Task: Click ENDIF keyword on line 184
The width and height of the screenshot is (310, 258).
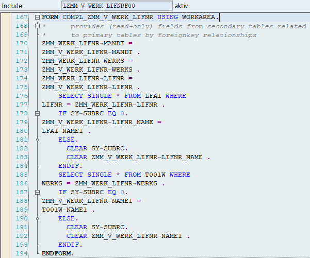Action: (69, 166)
